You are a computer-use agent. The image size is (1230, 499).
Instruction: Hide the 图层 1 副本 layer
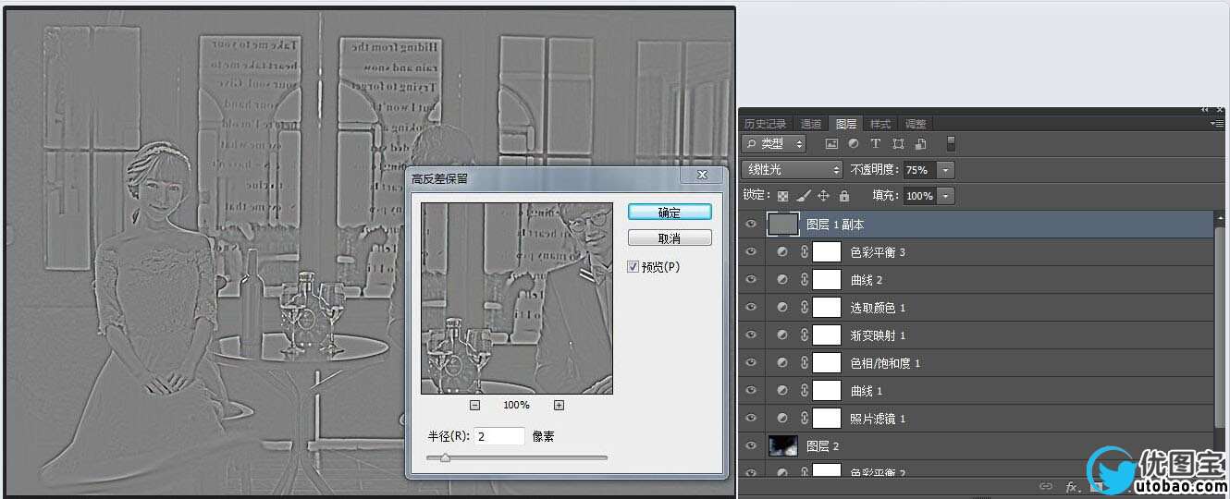(x=751, y=225)
